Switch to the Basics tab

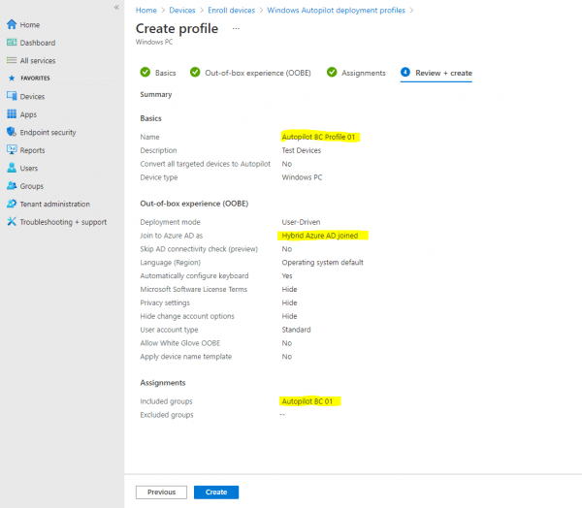pyautogui.click(x=158, y=73)
